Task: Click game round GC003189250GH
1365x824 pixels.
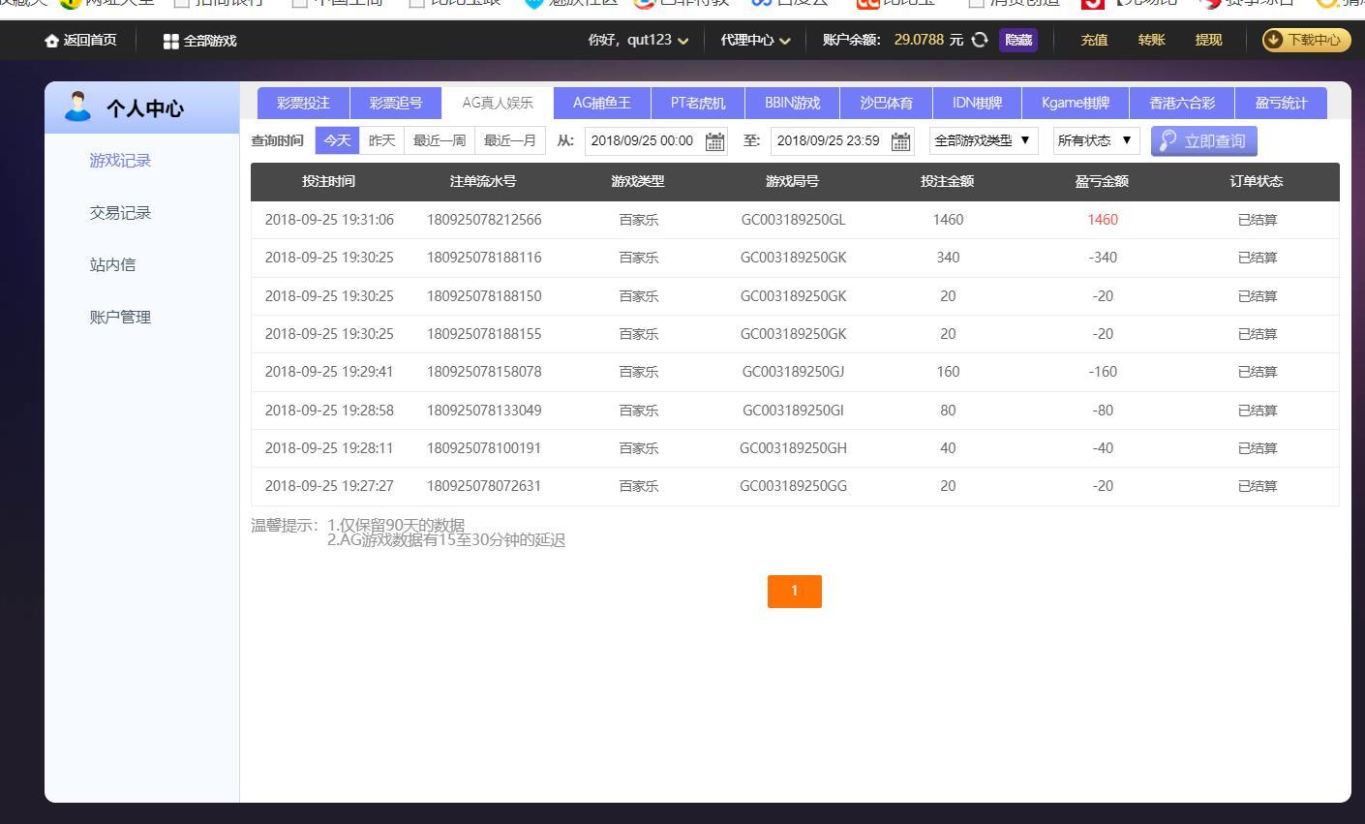Action: [793, 448]
